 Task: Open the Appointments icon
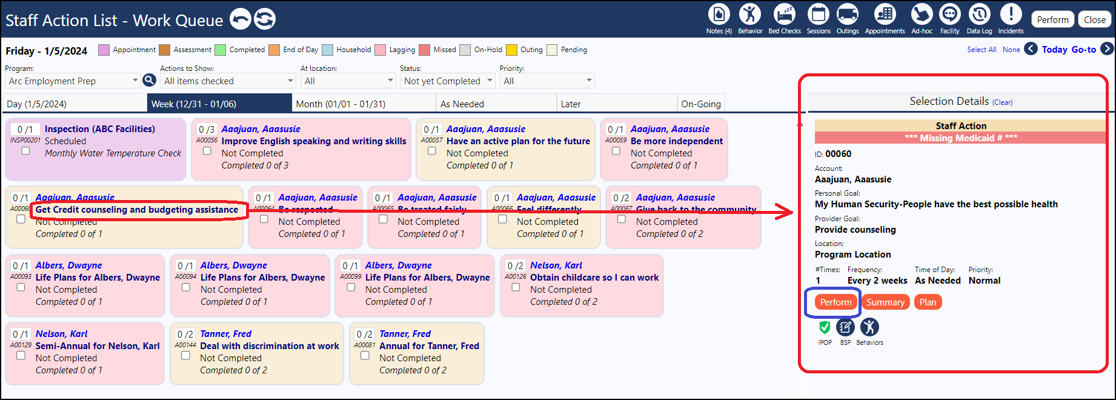[x=885, y=14]
